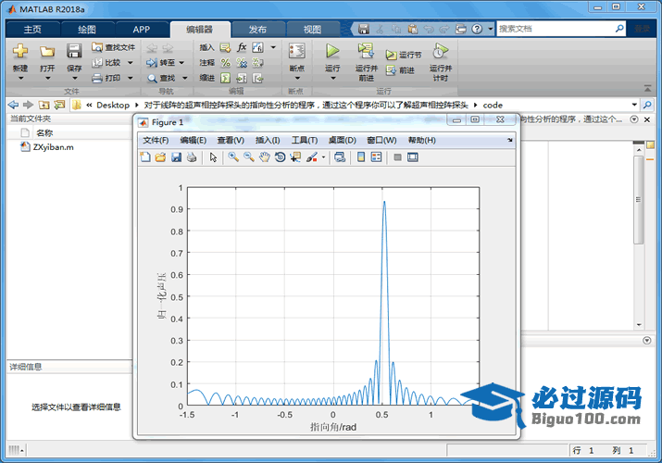The image size is (662, 463).
Task: Click the percent comment icon
Action: tap(226, 62)
